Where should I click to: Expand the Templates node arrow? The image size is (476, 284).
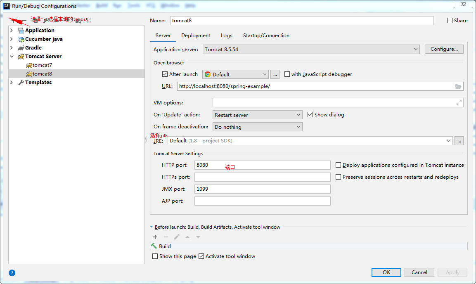coord(12,83)
